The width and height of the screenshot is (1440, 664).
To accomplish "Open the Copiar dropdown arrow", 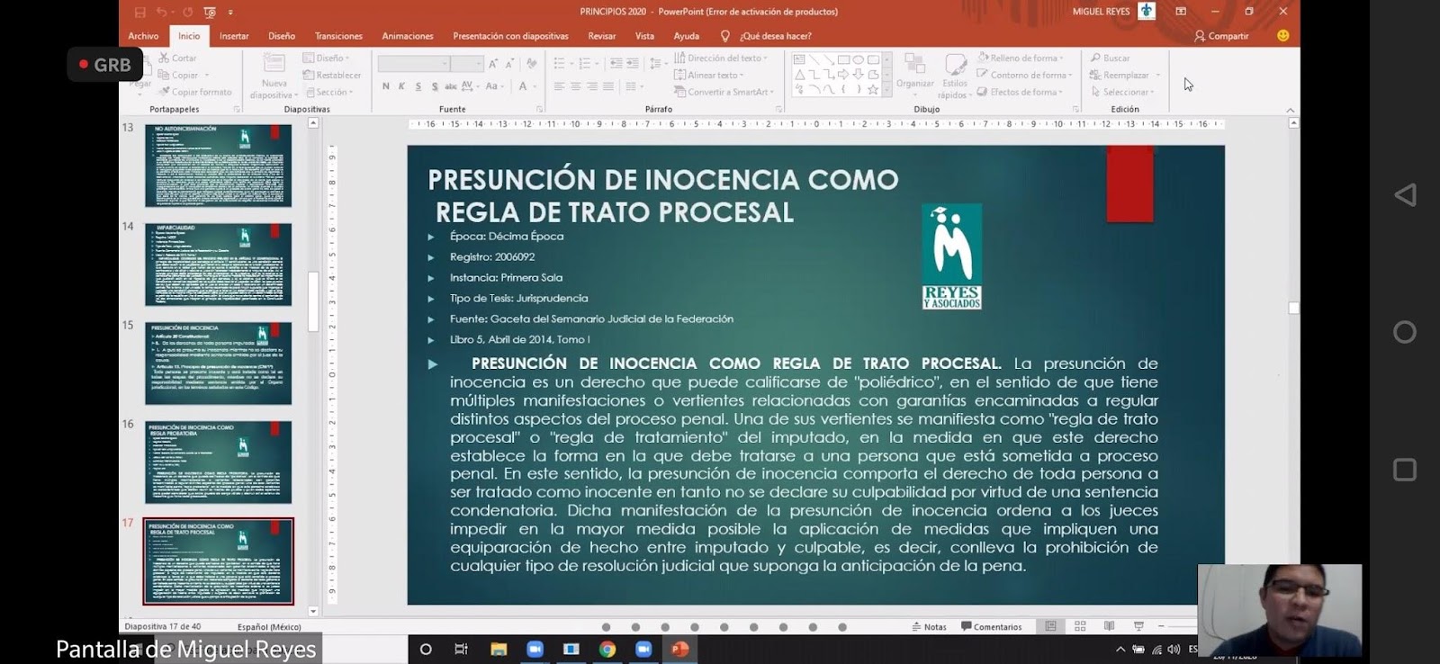I will tap(207, 76).
